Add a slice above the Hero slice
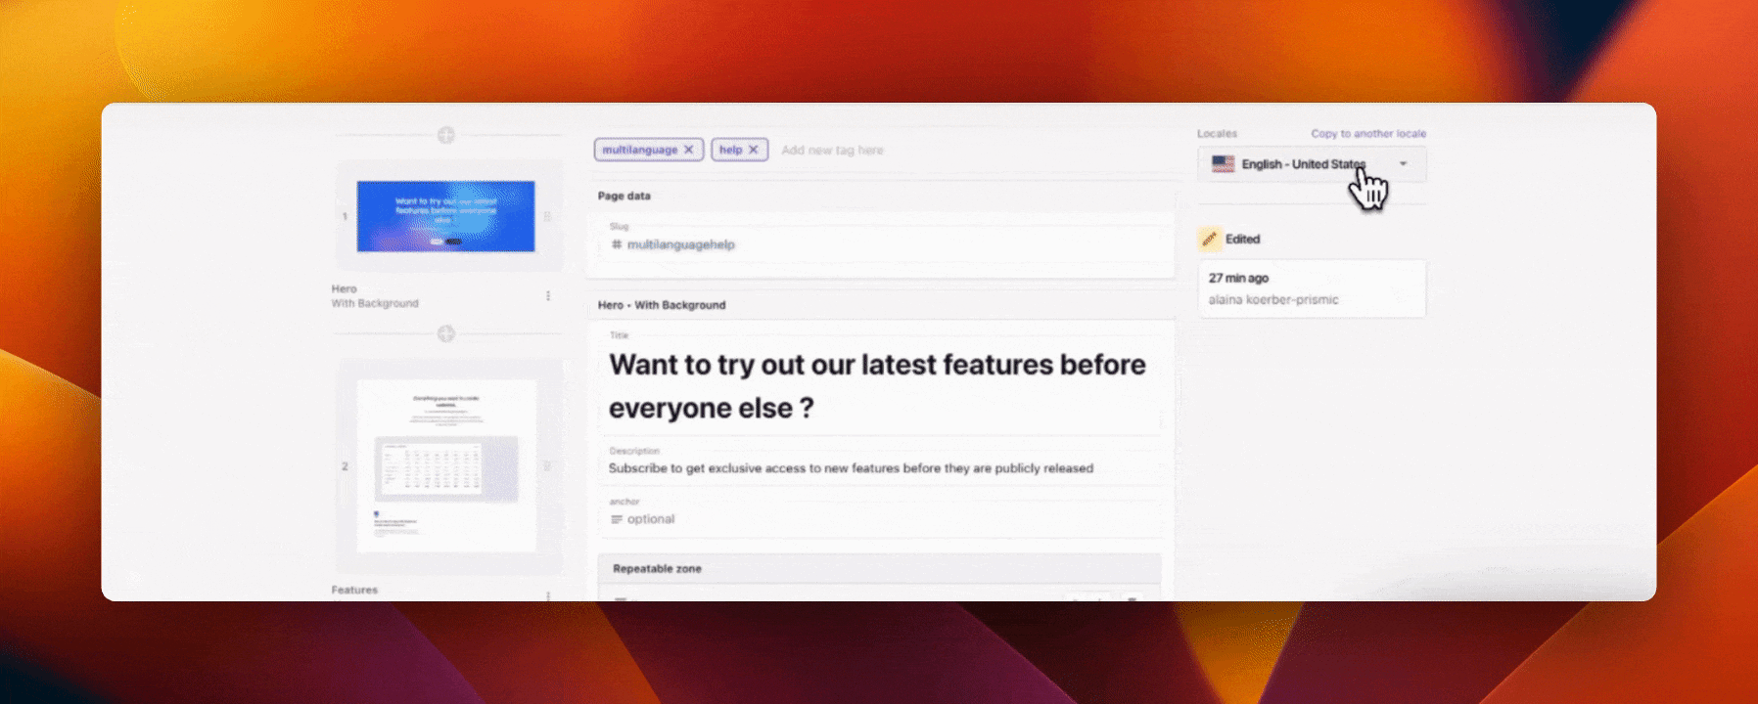Viewport: 1758px width, 704px height. coord(446,135)
